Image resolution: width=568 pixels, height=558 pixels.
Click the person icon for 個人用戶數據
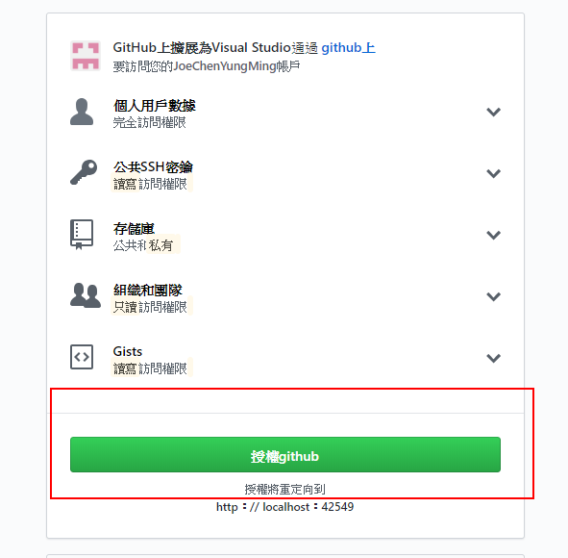(x=82, y=112)
